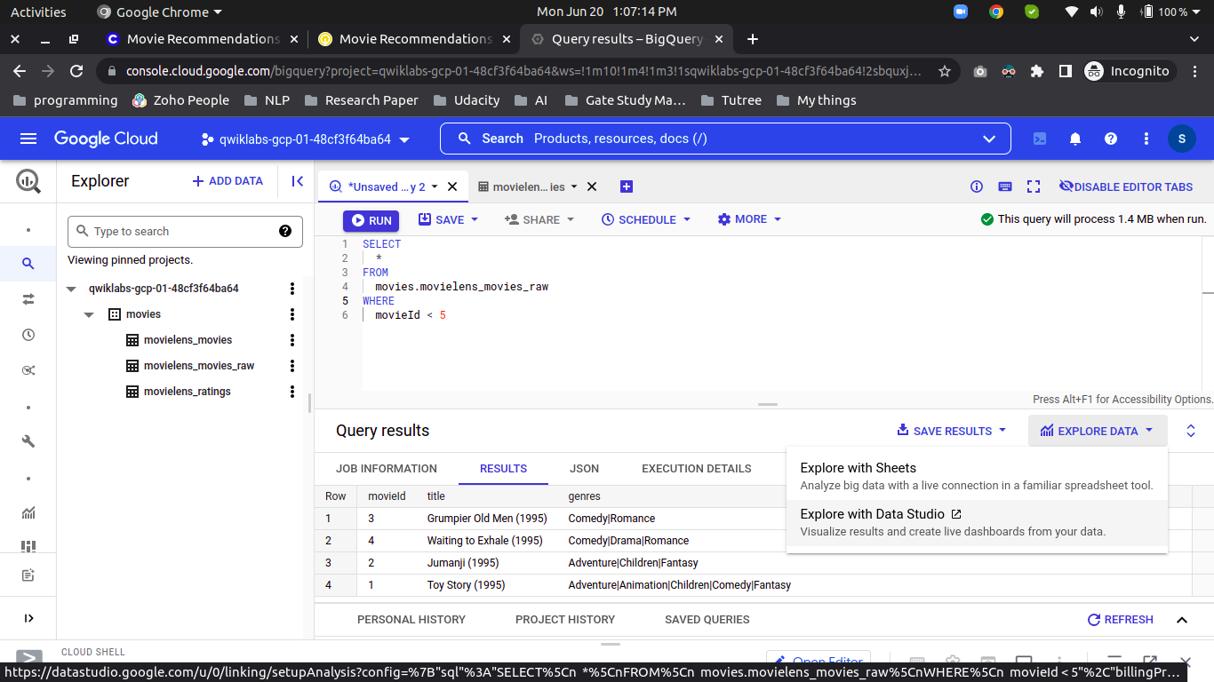The image size is (1214, 682).
Task: Select the movielens_ratings table
Action: [x=187, y=392]
